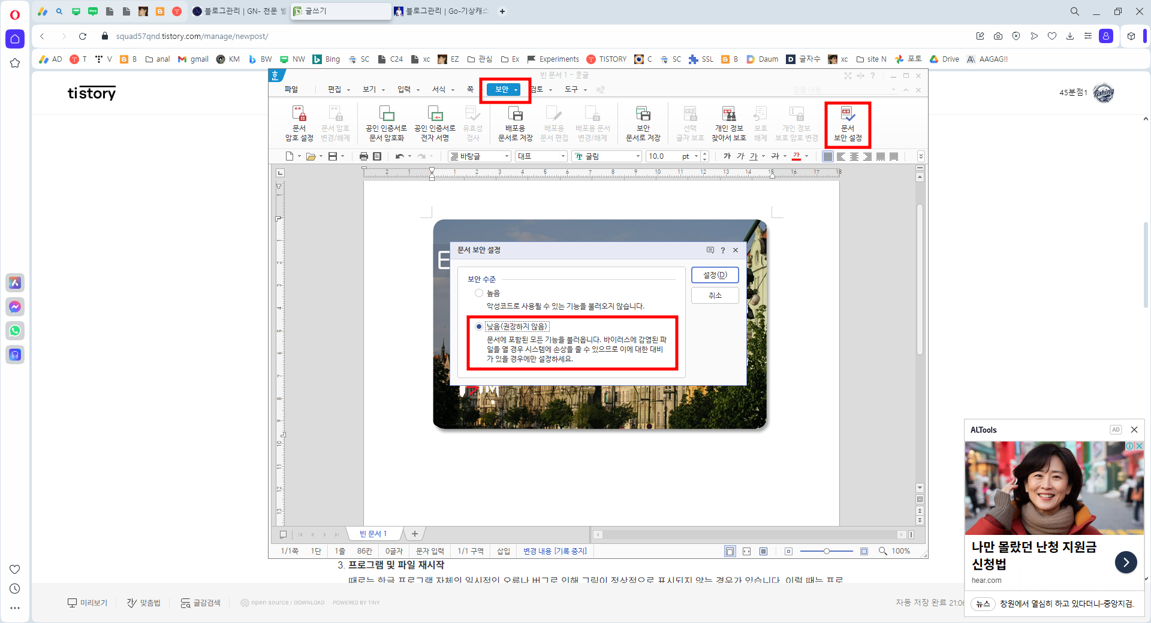This screenshot has width=1151, height=623.
Task: Click the help question mark in dialog title
Action: pyautogui.click(x=723, y=250)
